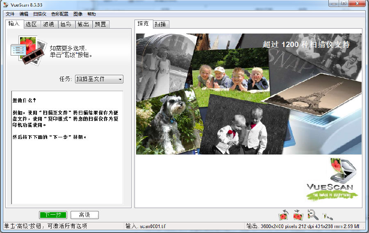Switch to the 输出 tab
The image size is (369, 233).
pos(83,24)
